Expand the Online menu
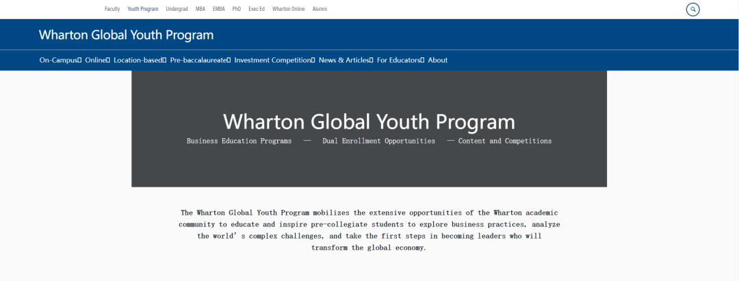The width and height of the screenshot is (739, 281). [x=98, y=60]
